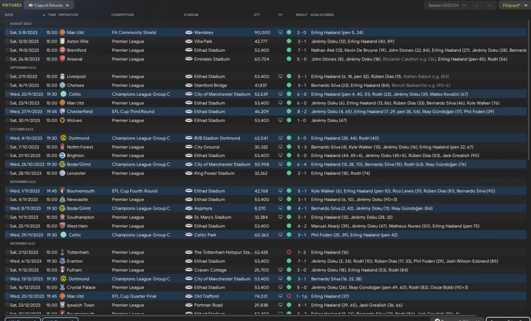Screen dimensions: 531x321
Task: Click the red loss indicator on Tottenham row
Action: coord(289,252)
